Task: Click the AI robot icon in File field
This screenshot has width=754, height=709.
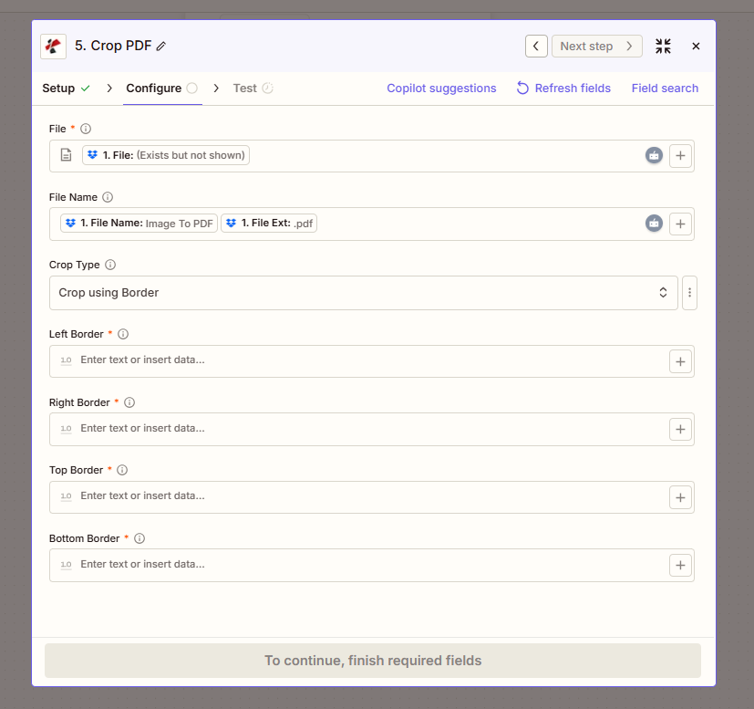Action: point(654,156)
